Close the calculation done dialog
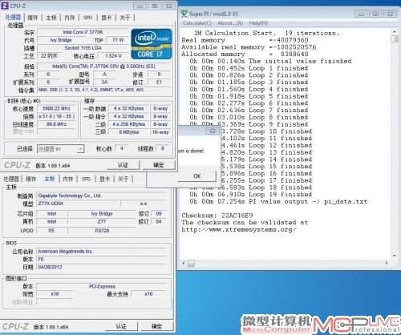 pyautogui.click(x=213, y=131)
